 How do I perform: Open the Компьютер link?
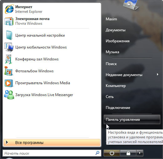(x=116, y=86)
